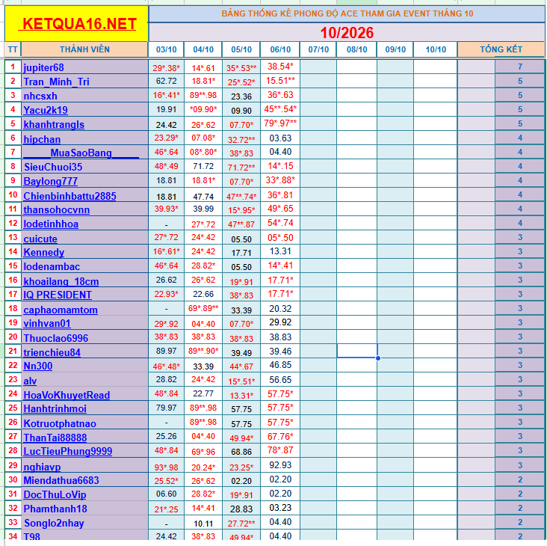
Task: Select the cell with *09.90*
Action: (203, 109)
